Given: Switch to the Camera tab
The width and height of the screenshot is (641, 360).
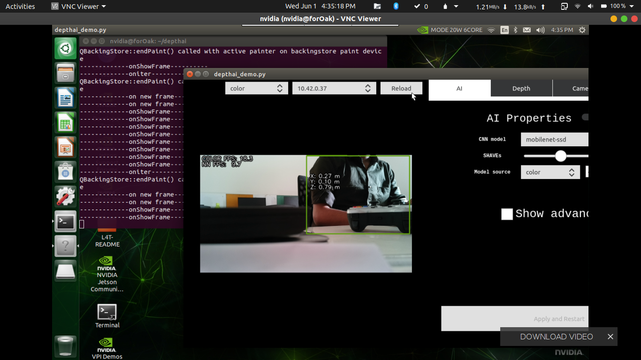Looking at the screenshot, I should point(571,88).
